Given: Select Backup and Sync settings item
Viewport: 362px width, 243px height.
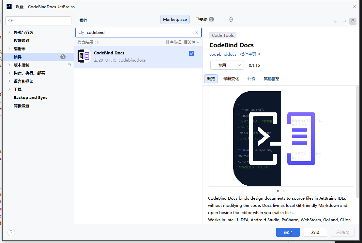Looking at the screenshot, I should pos(30,97).
